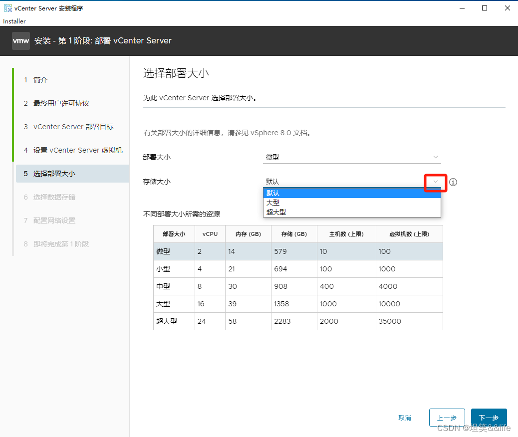The height and width of the screenshot is (437, 518).
Task: Click the vmw logo in header
Action: [x=21, y=41]
